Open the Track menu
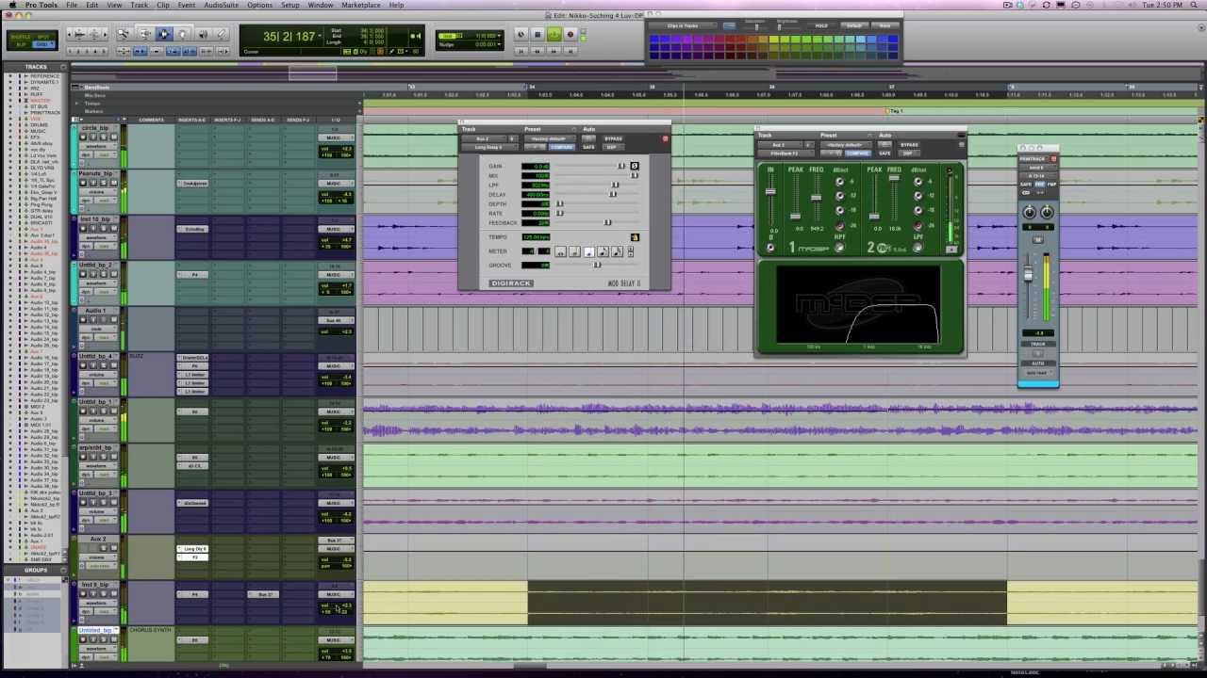Viewport: 1207px width, 678px height. [x=140, y=5]
